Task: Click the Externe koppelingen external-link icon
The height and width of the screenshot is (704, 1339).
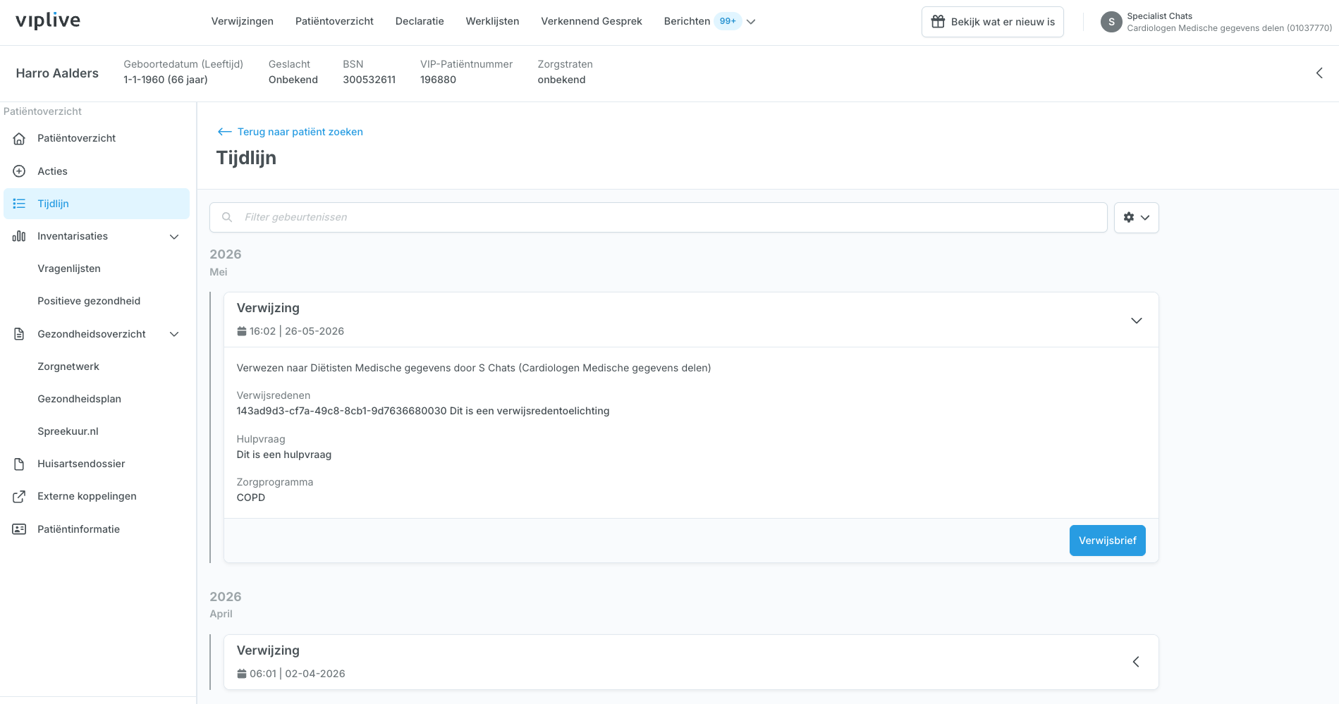Action: pyautogui.click(x=19, y=496)
